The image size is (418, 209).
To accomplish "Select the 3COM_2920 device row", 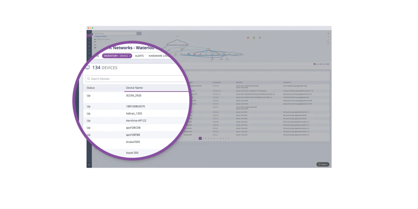I will (x=134, y=95).
